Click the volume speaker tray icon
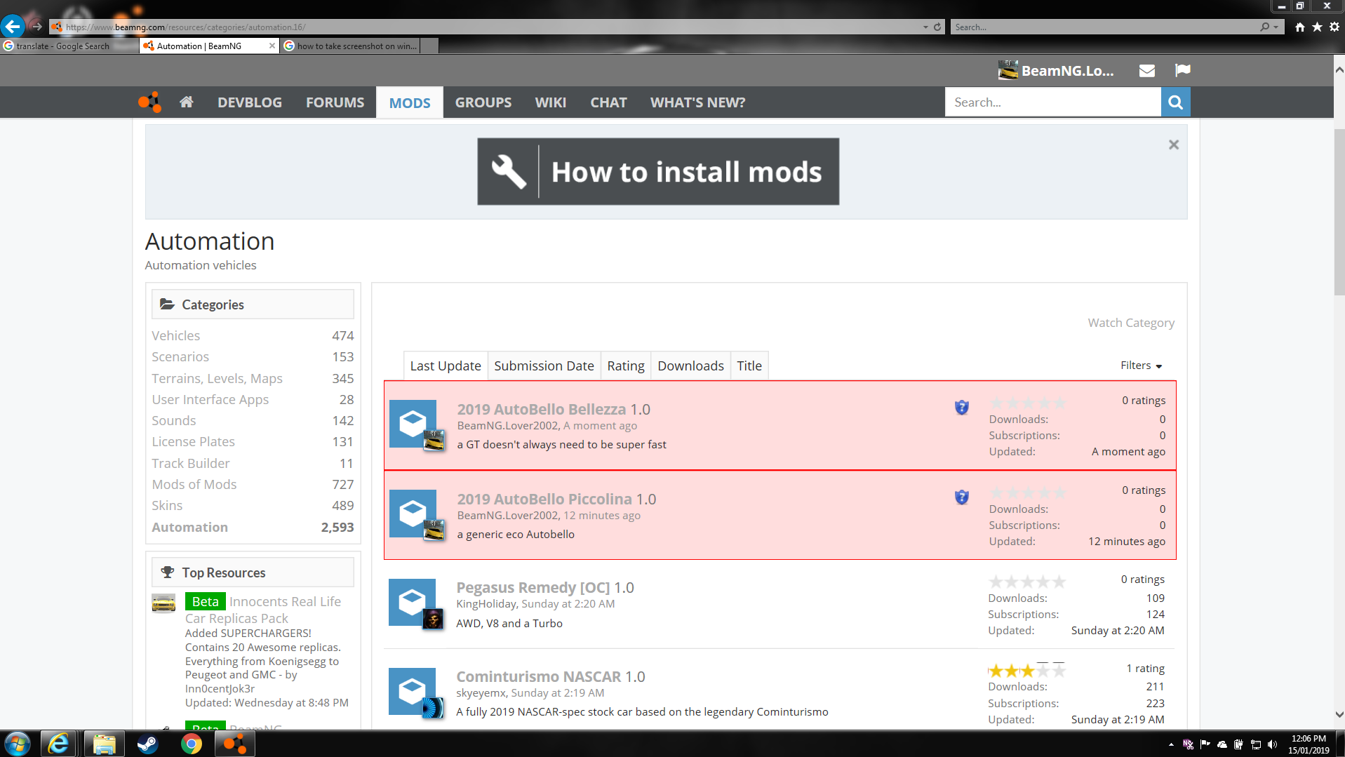The image size is (1345, 757). [x=1272, y=744]
